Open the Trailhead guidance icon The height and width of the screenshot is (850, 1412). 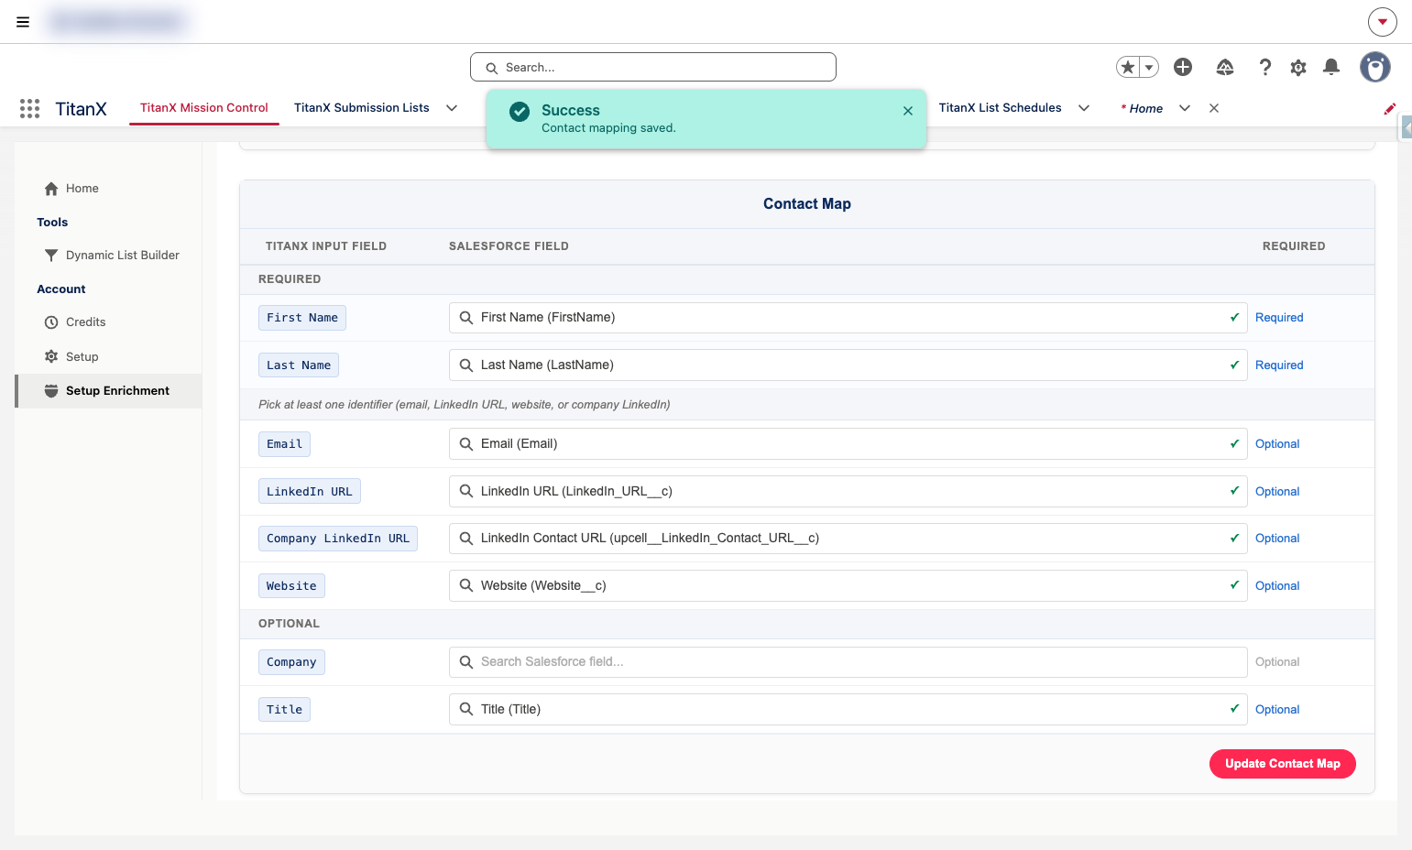[x=1225, y=67]
